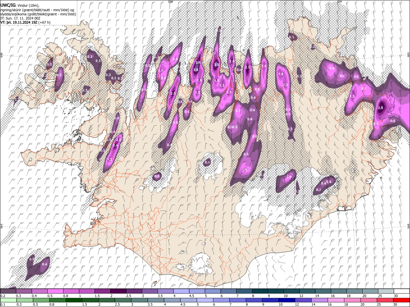Click the 1.9 precipitation value on map
410x307 pixels.
click(x=199, y=80)
